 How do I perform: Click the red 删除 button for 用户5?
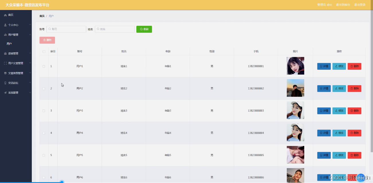tap(354, 155)
